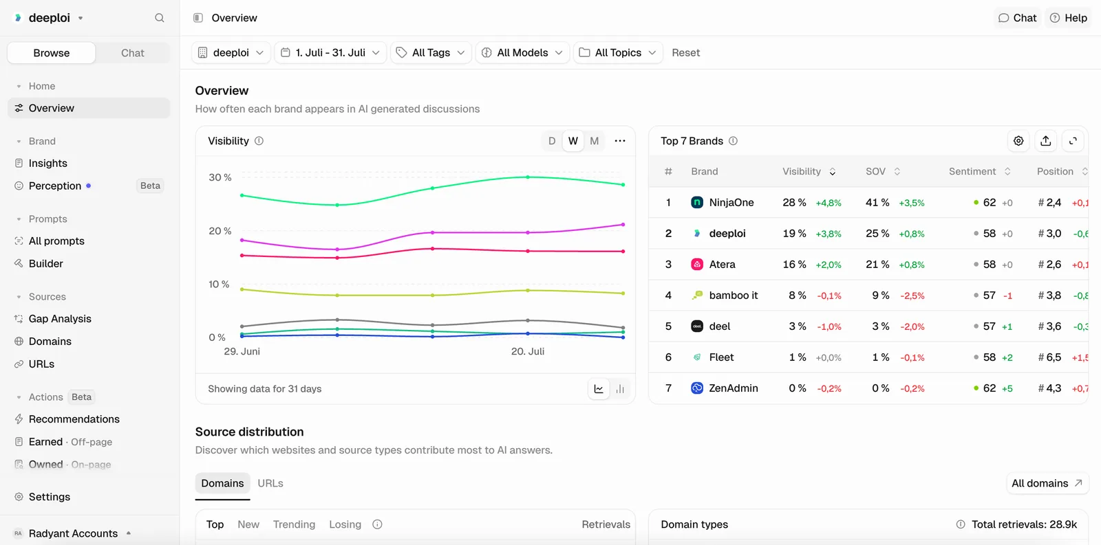
Task: Open the URLs sidebar item
Action: click(x=89, y=364)
